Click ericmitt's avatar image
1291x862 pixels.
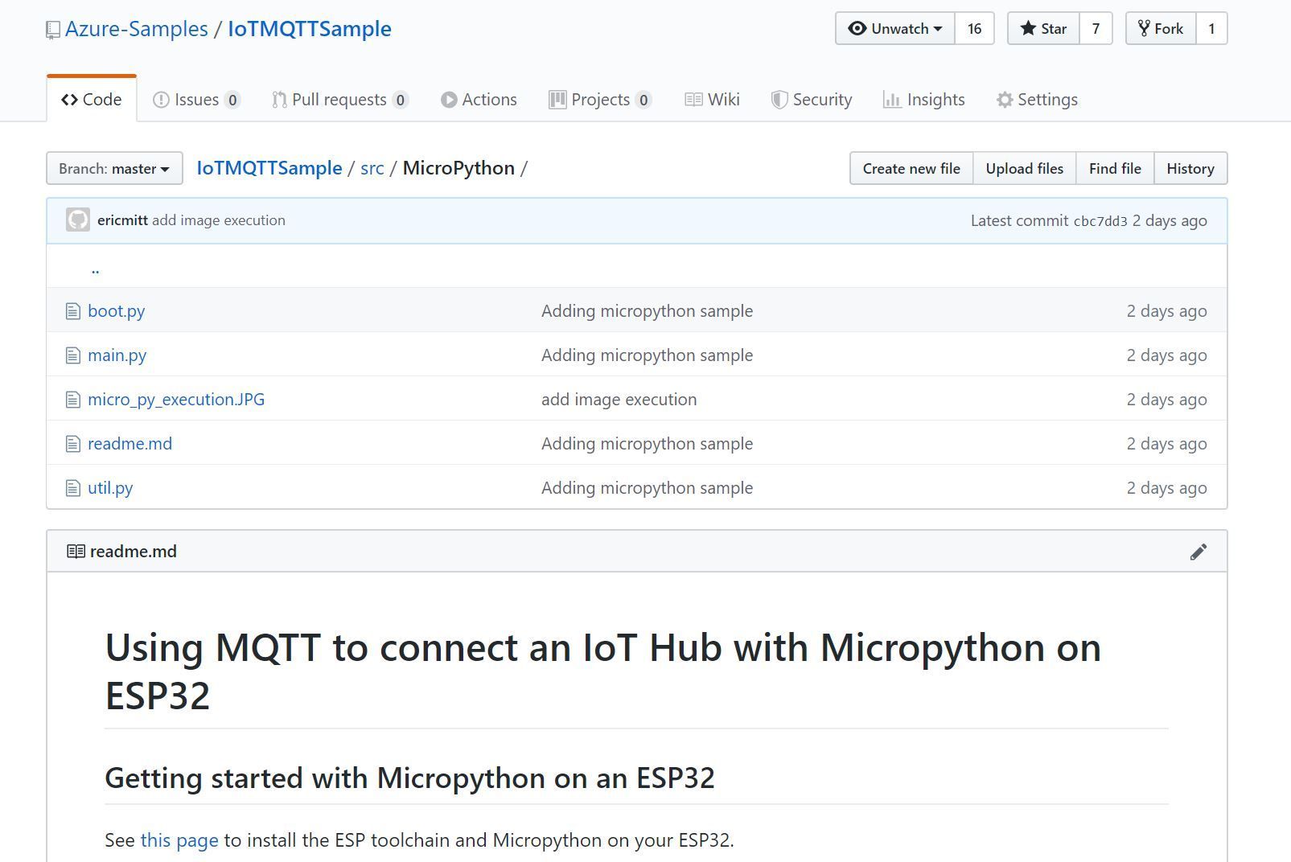click(x=77, y=220)
